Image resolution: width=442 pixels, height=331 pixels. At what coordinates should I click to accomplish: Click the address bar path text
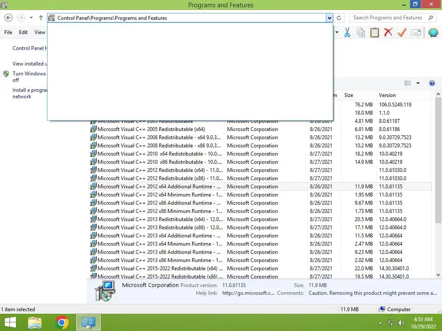pyautogui.click(x=112, y=18)
